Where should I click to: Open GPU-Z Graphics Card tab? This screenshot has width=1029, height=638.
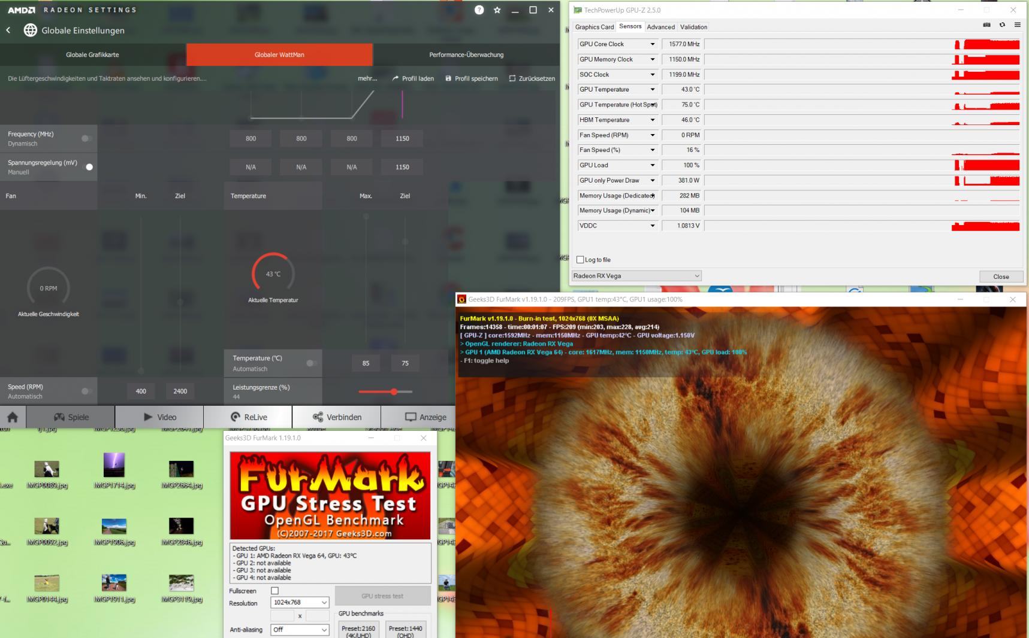tap(595, 27)
